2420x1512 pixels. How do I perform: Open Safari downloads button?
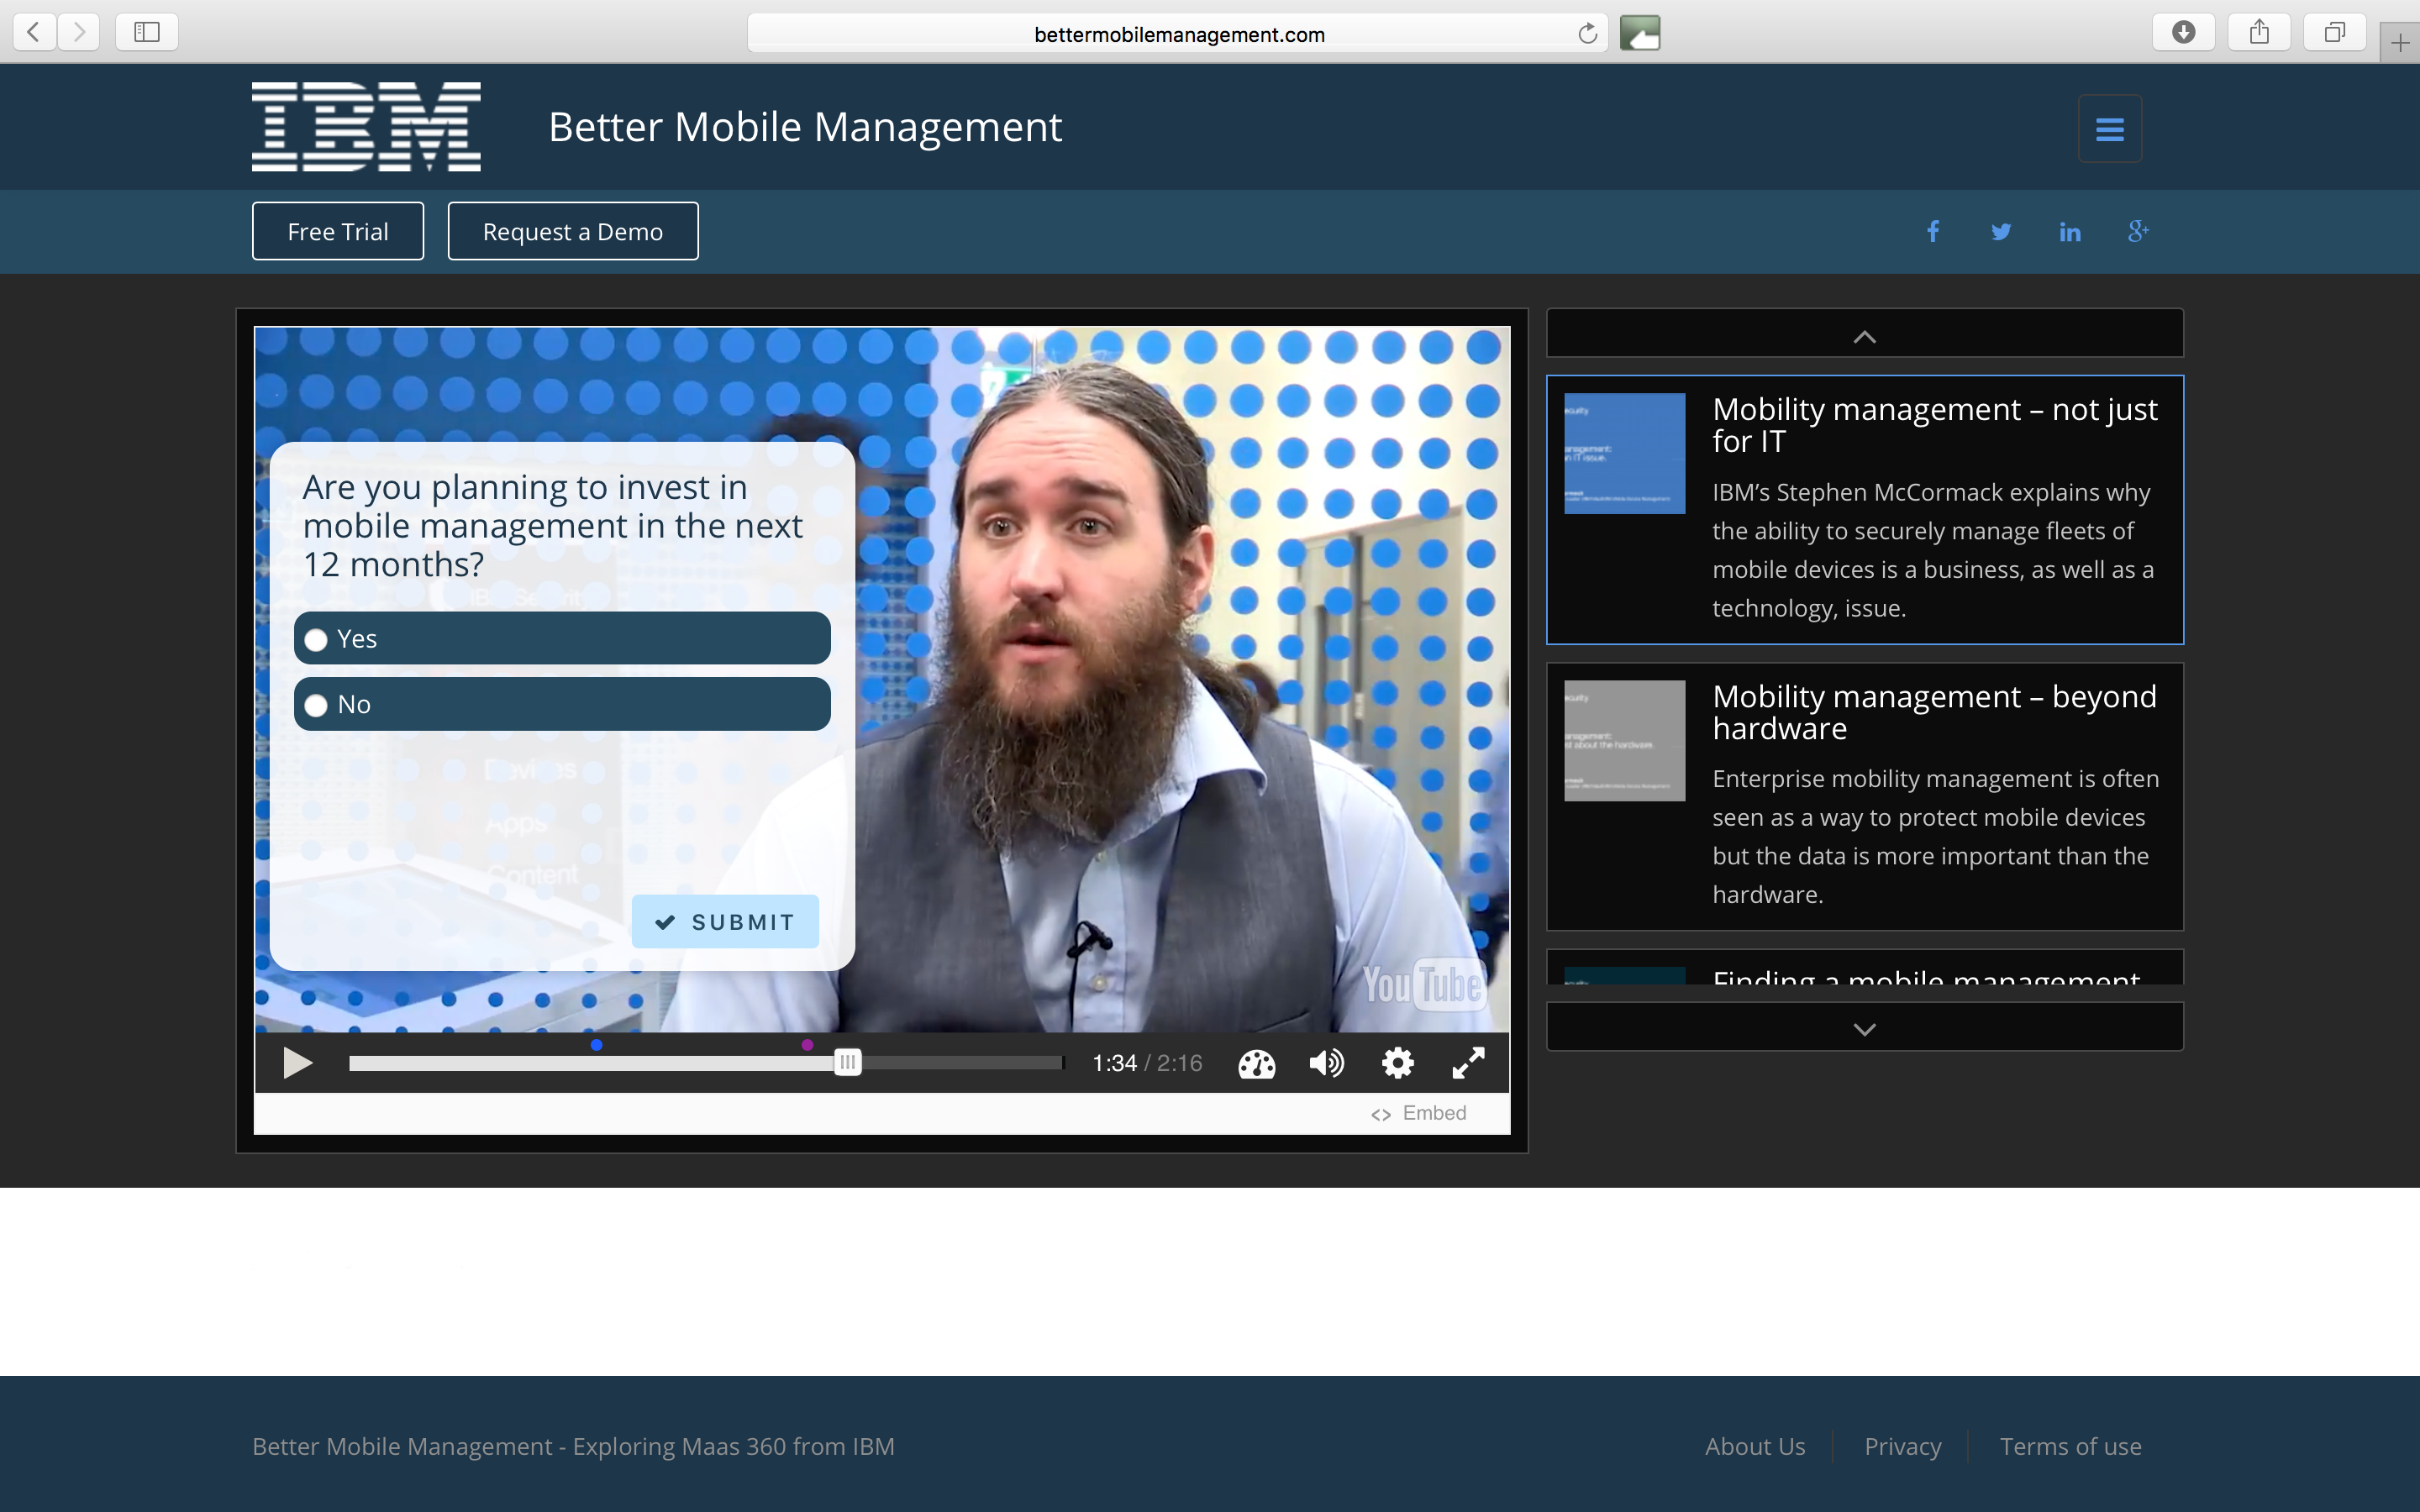click(2184, 32)
